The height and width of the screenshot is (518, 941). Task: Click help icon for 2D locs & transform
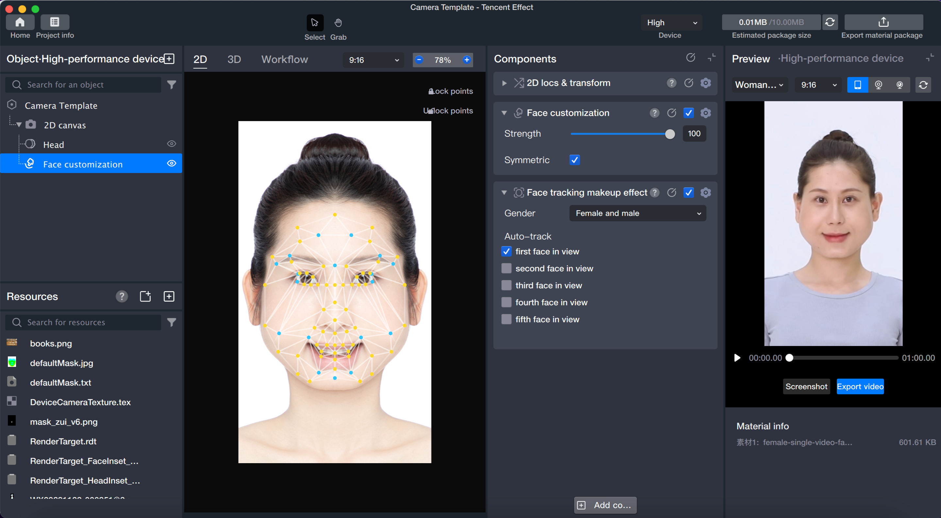671,83
